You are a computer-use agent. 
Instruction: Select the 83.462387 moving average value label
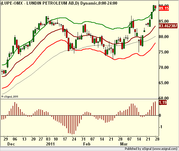click(168, 26)
